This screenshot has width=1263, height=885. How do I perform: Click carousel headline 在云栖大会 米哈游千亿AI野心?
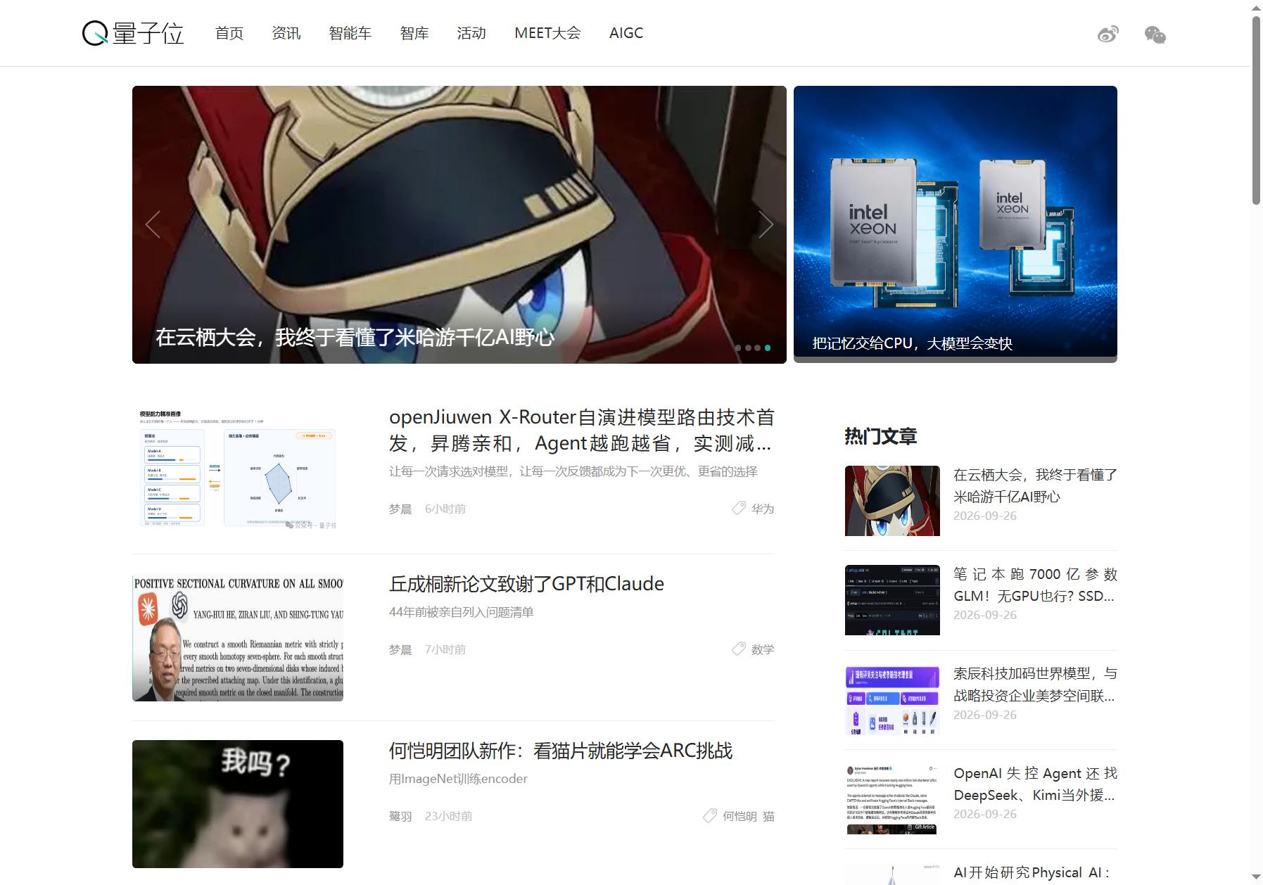point(355,338)
